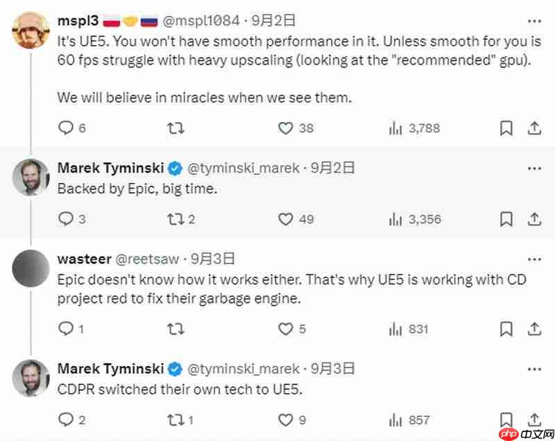Screen dimensions: 555x441
Task: View analytics showing 3,356 views
Action: click(415, 219)
